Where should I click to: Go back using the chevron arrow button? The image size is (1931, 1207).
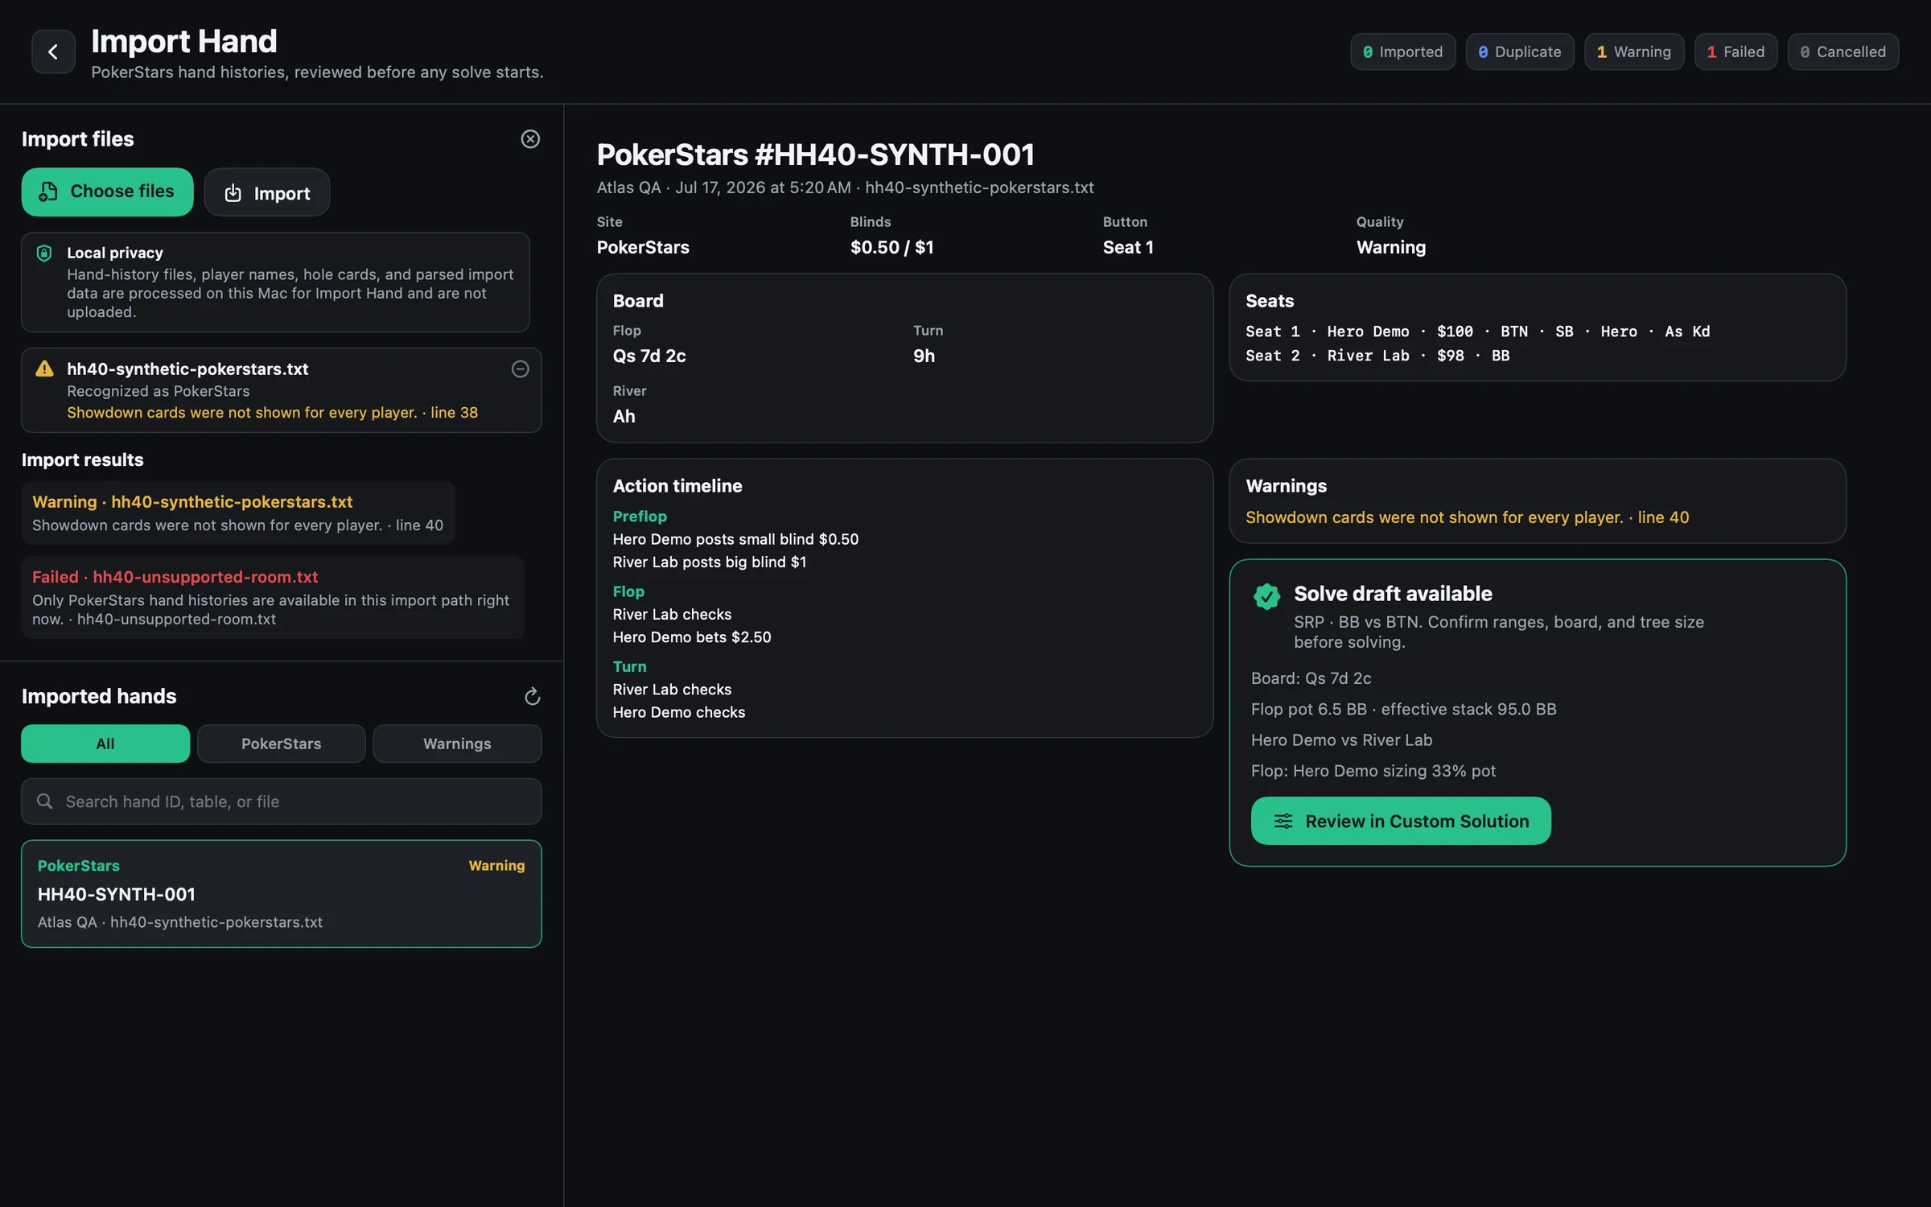(x=53, y=51)
